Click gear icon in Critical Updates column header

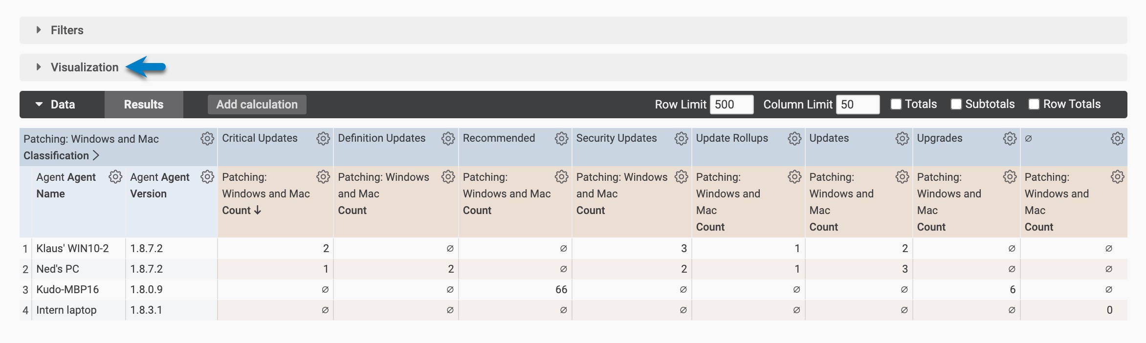(x=323, y=139)
